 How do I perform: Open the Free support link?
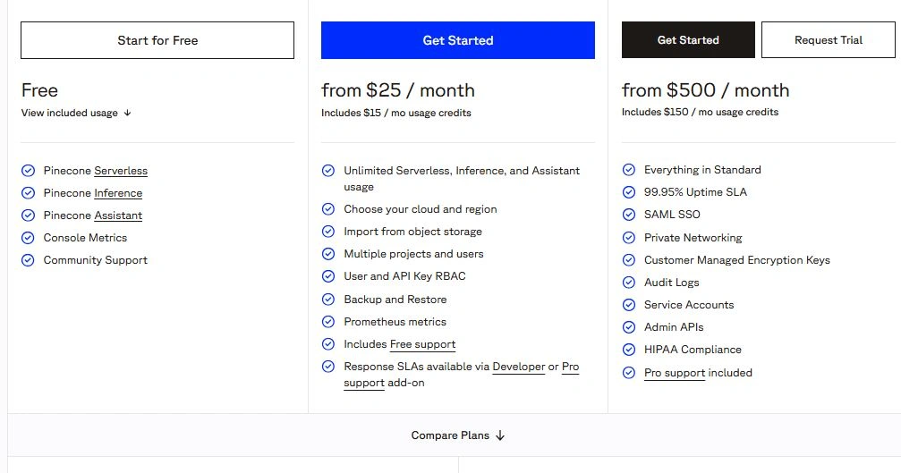pos(422,344)
